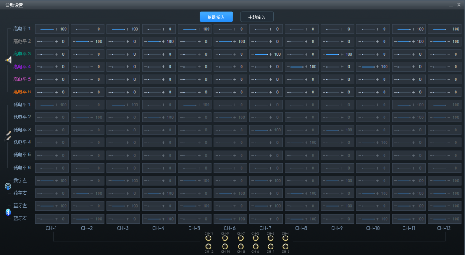Click the 高电平 2 slider for CH-6

point(225,41)
